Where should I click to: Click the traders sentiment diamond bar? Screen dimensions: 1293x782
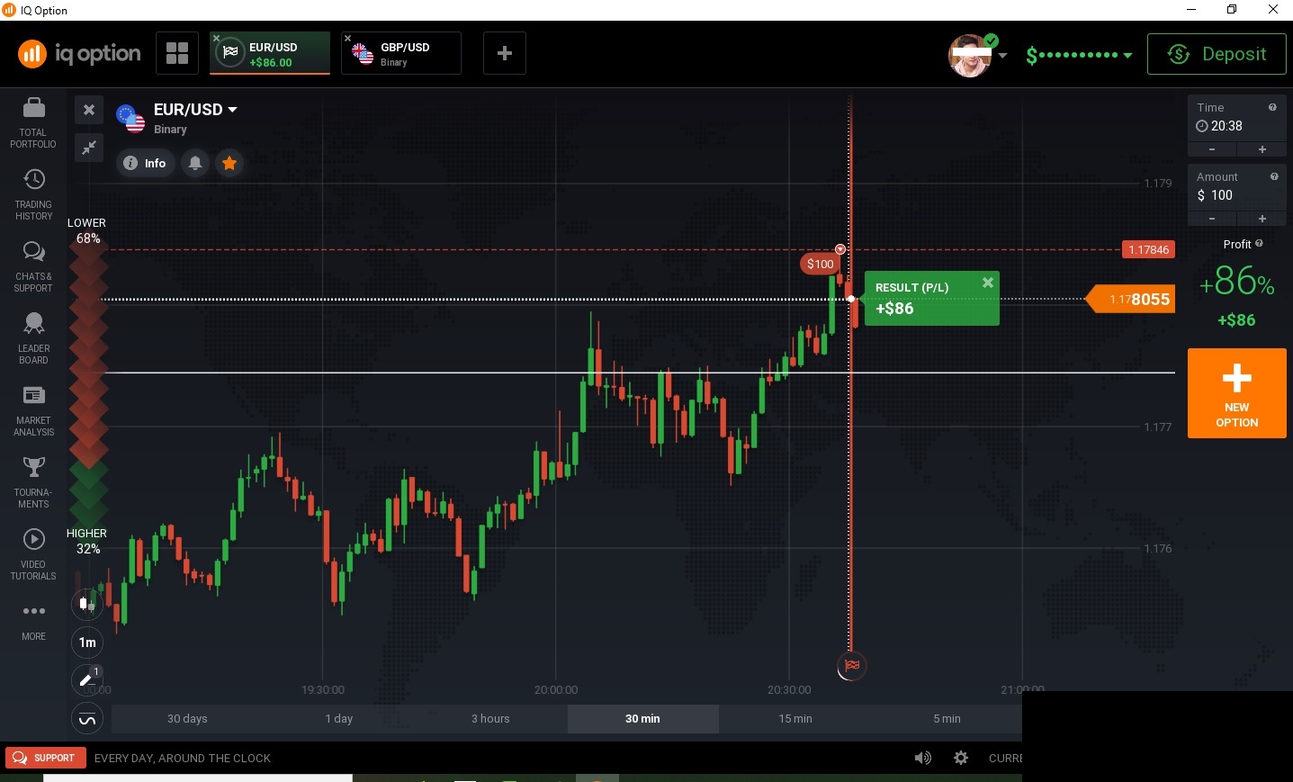[x=88, y=387]
